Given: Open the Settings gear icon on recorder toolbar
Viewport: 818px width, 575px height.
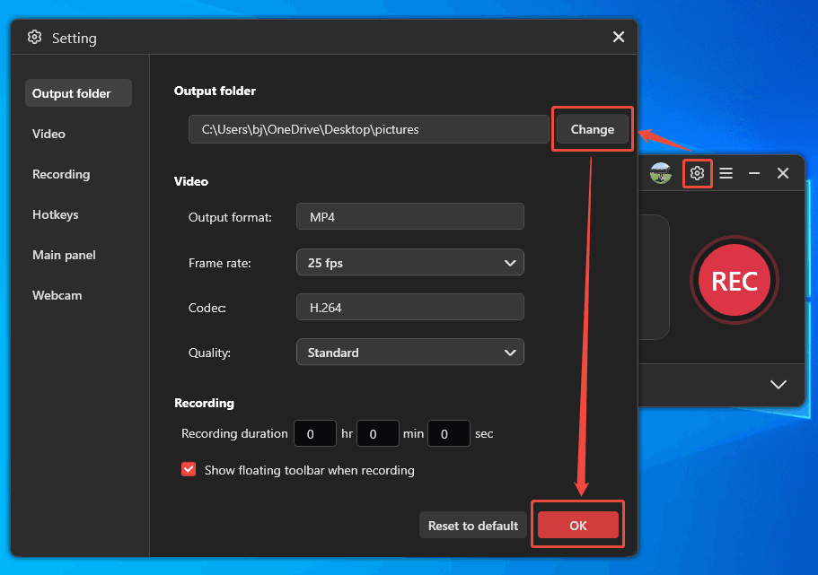Looking at the screenshot, I should click(698, 172).
